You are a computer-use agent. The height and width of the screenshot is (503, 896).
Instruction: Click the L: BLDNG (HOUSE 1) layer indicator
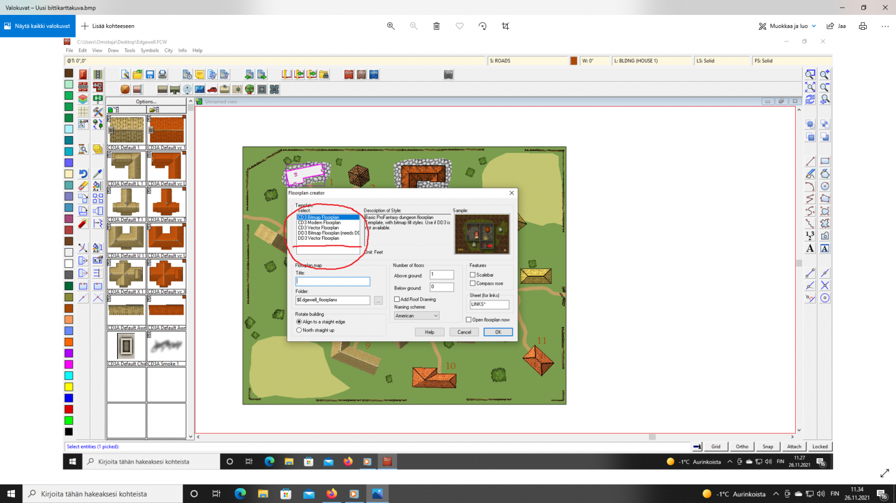pos(651,61)
